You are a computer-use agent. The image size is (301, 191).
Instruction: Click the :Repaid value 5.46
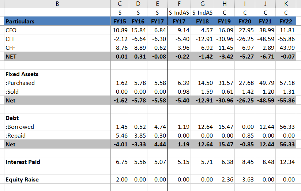121,136
